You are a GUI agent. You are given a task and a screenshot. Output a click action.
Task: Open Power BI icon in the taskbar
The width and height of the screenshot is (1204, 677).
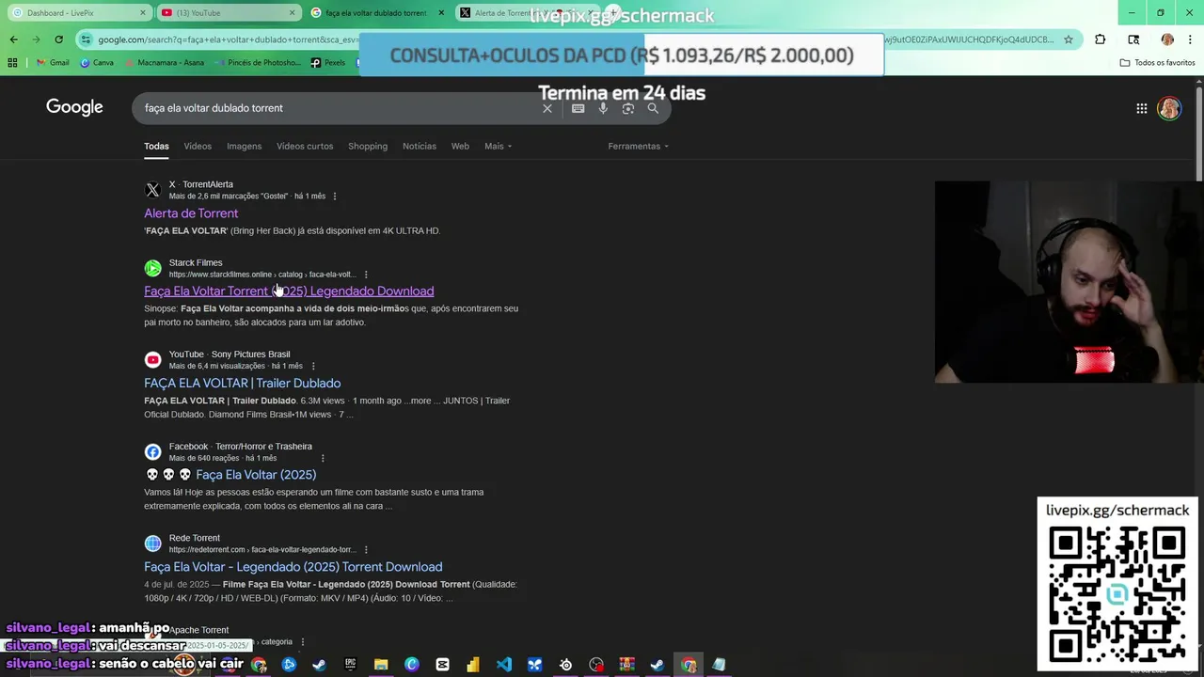[x=473, y=665]
